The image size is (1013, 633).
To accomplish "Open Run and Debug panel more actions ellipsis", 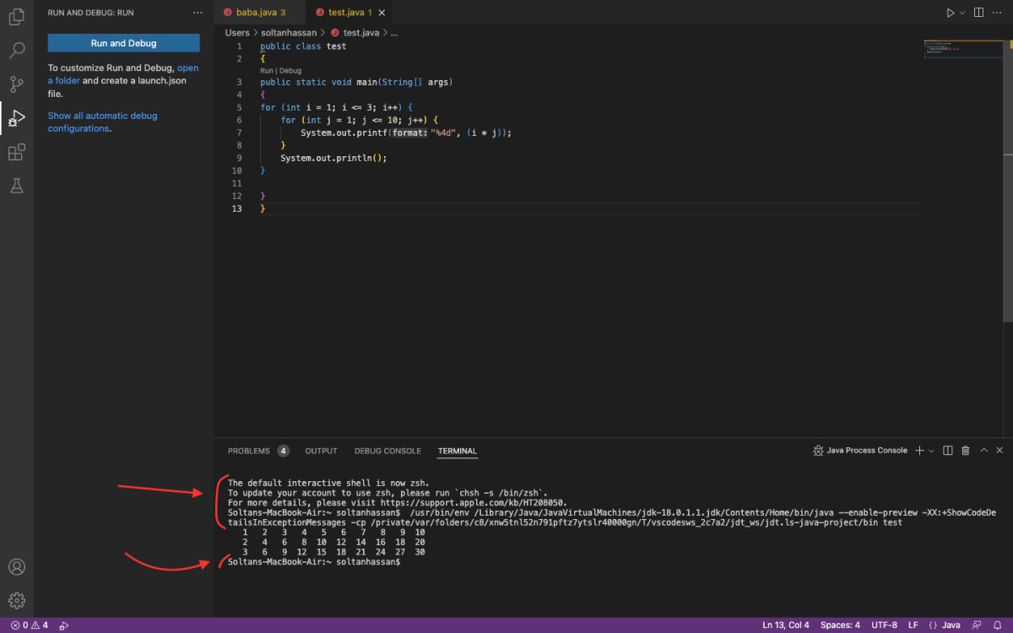I will 198,13.
